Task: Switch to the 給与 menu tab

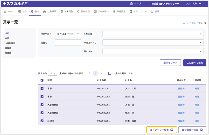Action: [x=23, y=12]
